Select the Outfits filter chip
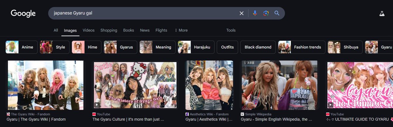 (x=227, y=47)
